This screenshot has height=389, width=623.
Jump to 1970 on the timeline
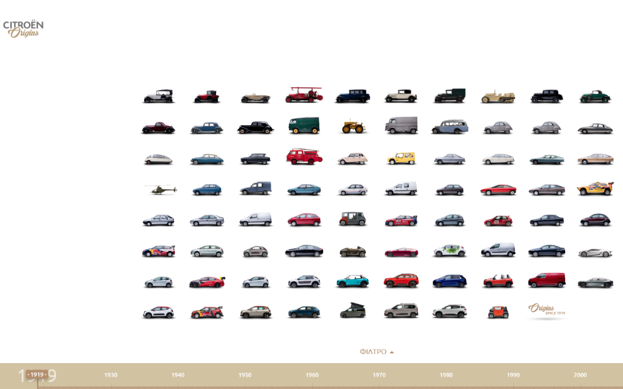(x=379, y=375)
